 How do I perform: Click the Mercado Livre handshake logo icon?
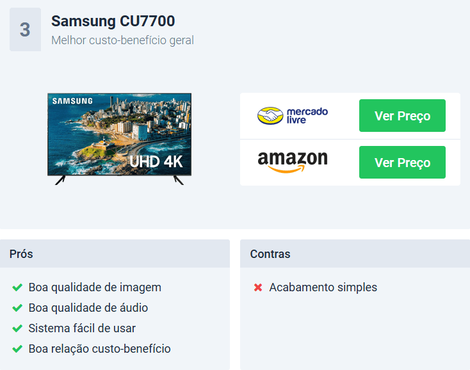pos(270,116)
